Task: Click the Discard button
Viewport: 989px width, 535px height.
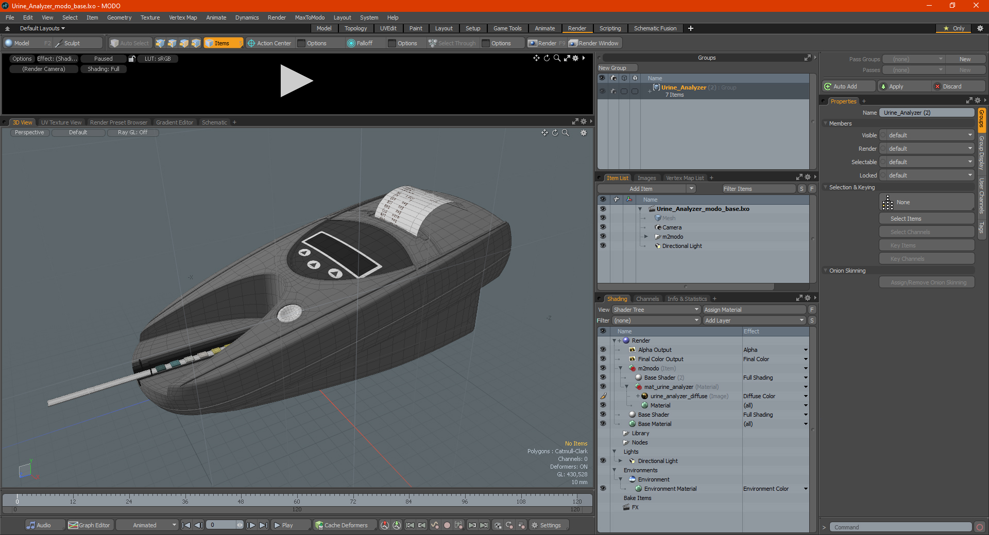Action: coord(959,86)
